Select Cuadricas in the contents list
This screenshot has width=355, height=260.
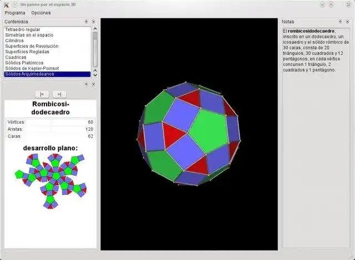[x=47, y=57]
